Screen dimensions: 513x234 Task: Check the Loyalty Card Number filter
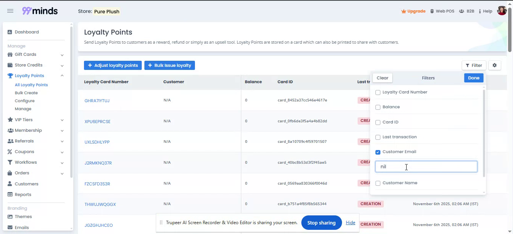pyautogui.click(x=378, y=92)
